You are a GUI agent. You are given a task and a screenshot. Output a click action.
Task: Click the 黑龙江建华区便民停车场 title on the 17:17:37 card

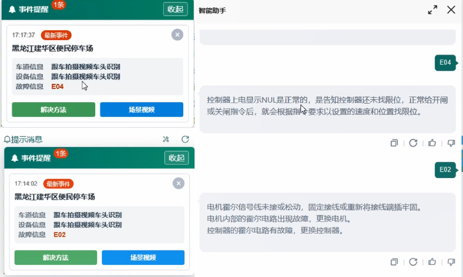pos(52,49)
